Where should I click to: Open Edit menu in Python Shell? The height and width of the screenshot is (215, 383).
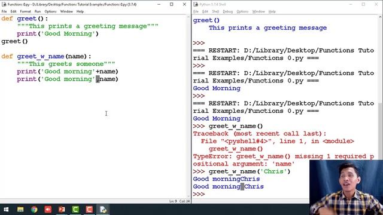tap(205, 11)
